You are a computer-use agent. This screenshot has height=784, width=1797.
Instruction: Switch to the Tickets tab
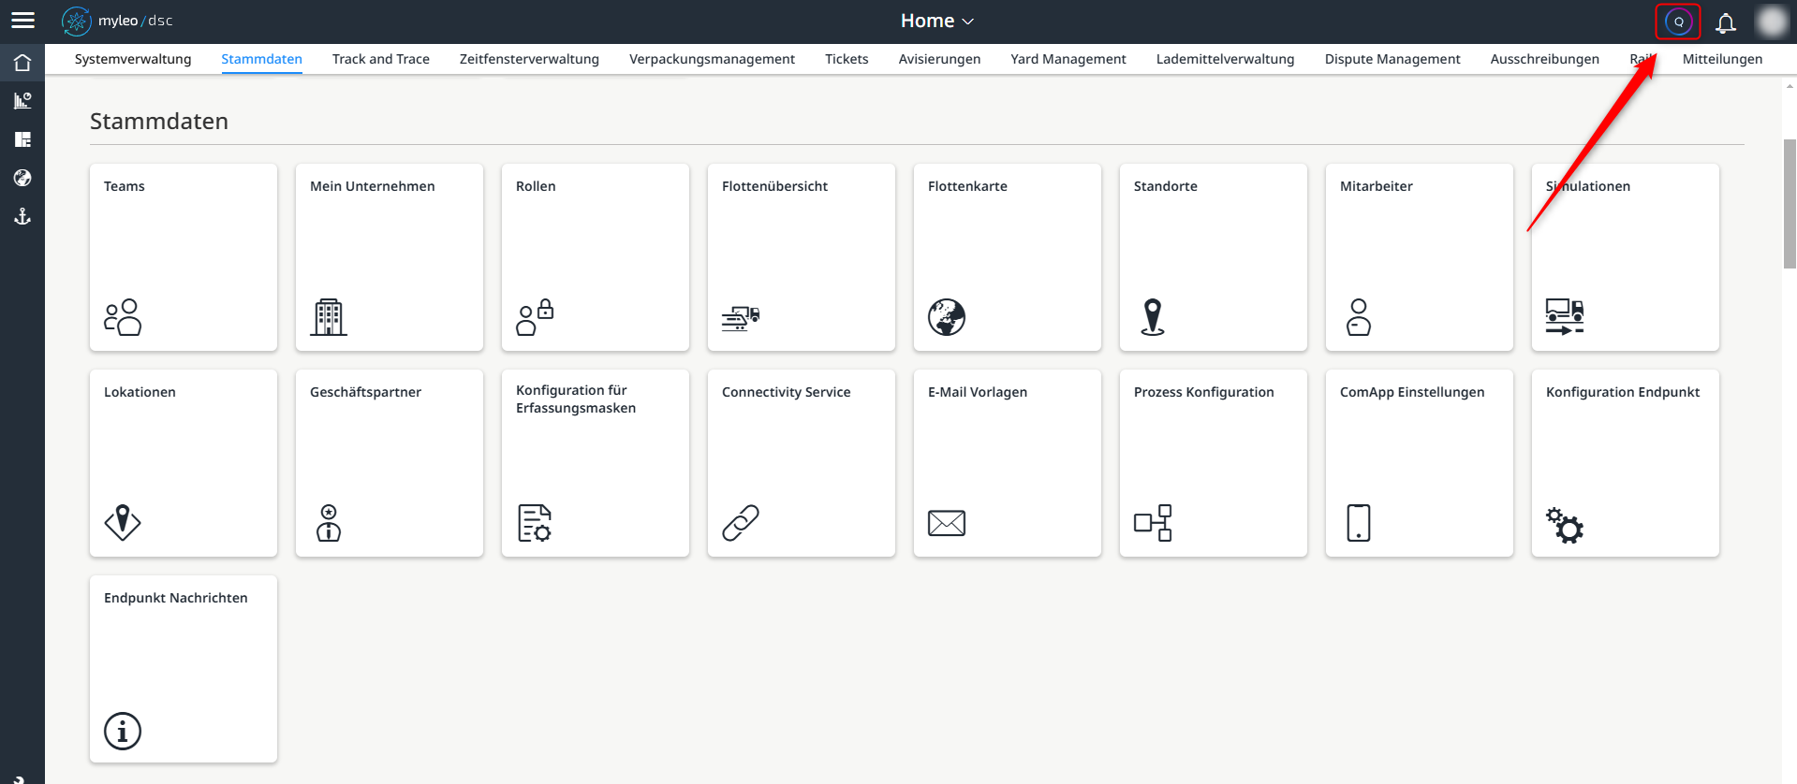pyautogui.click(x=847, y=59)
